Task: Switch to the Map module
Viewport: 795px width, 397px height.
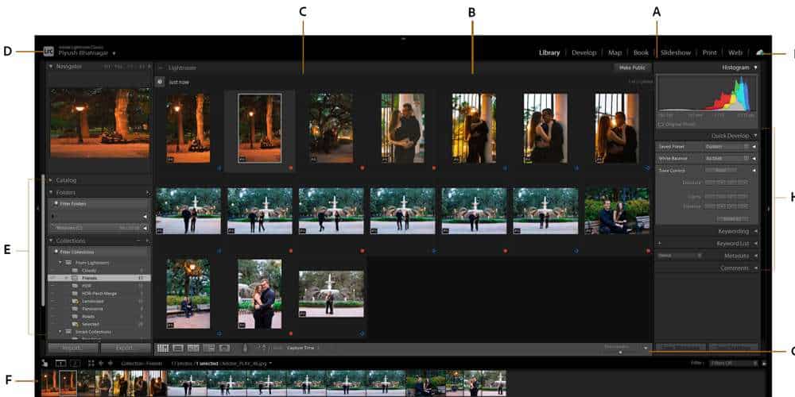Action: click(x=615, y=52)
